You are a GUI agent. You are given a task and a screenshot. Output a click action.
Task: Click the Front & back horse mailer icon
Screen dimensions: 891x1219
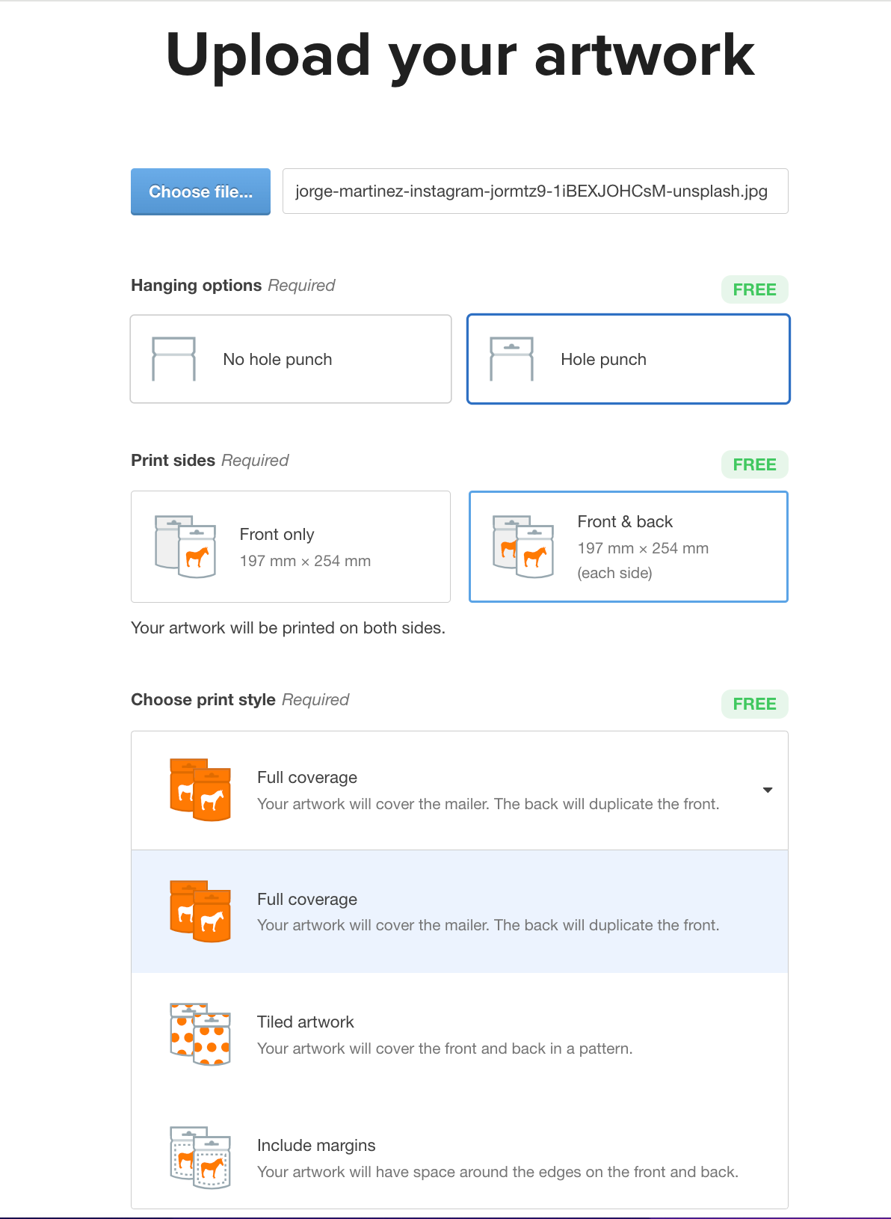523,546
